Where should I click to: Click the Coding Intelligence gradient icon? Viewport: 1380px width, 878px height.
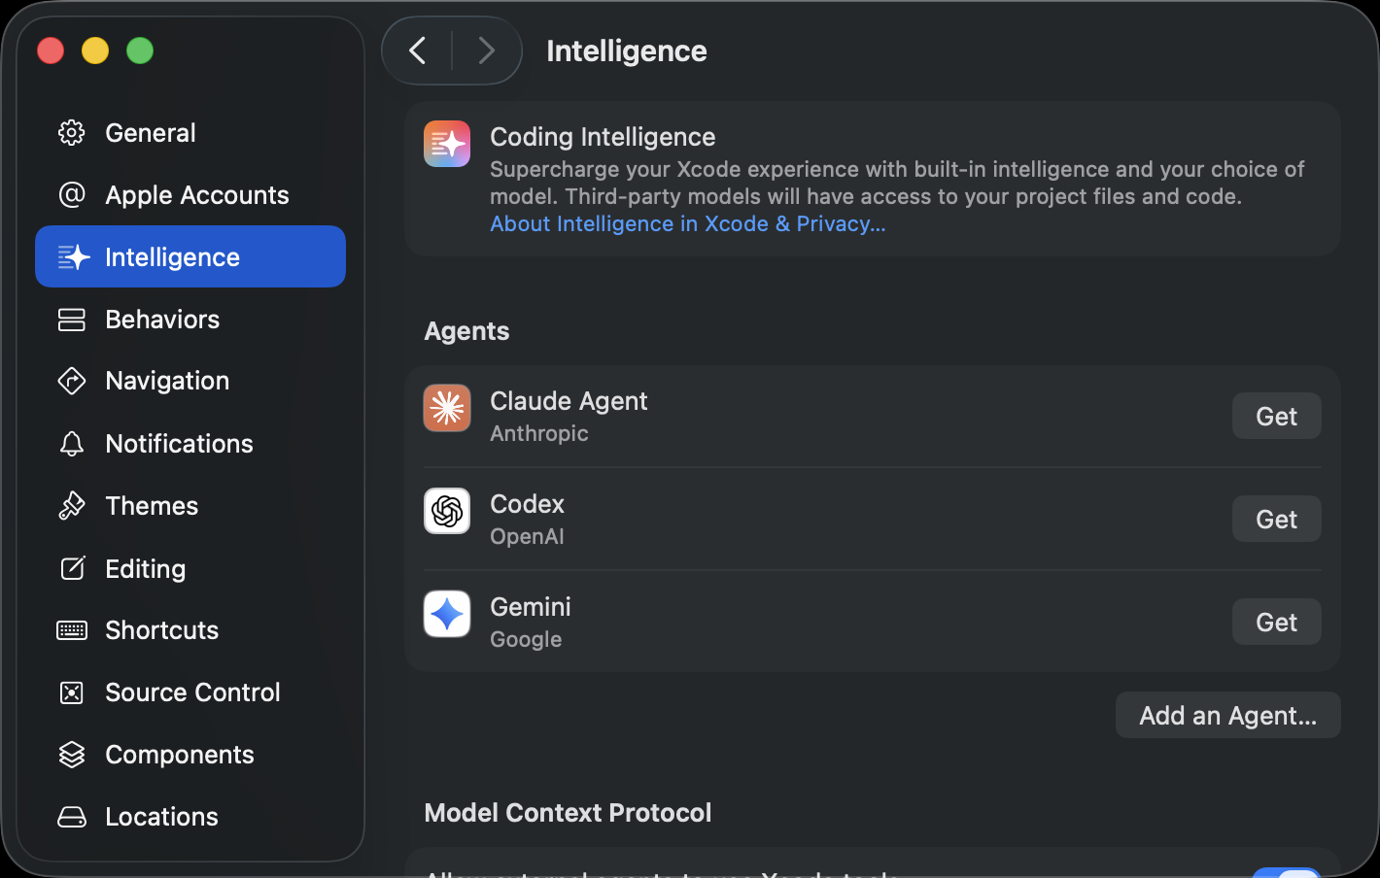tap(447, 144)
